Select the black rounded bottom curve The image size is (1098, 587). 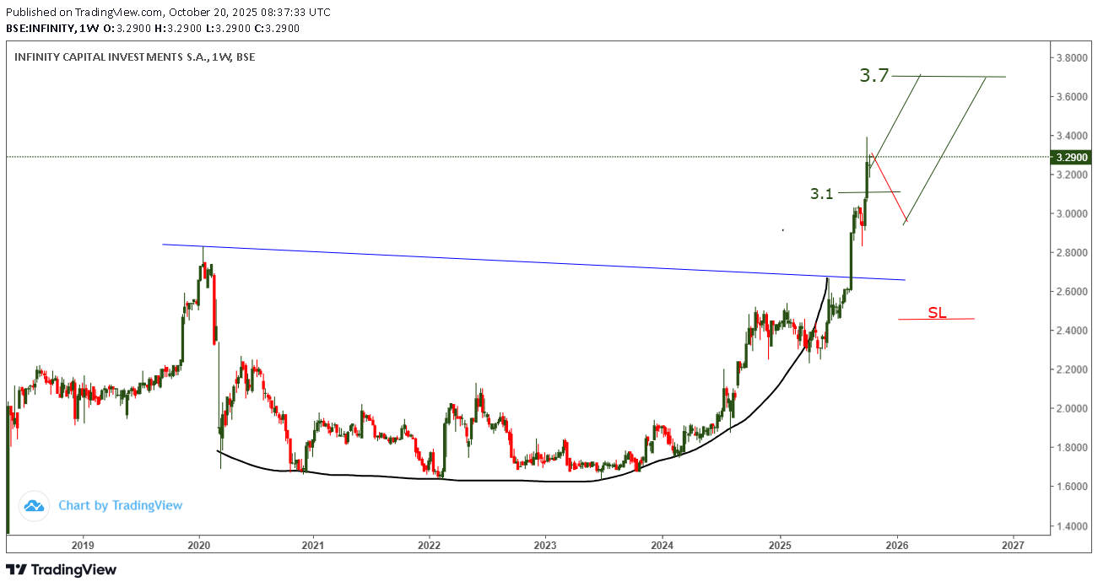point(506,481)
